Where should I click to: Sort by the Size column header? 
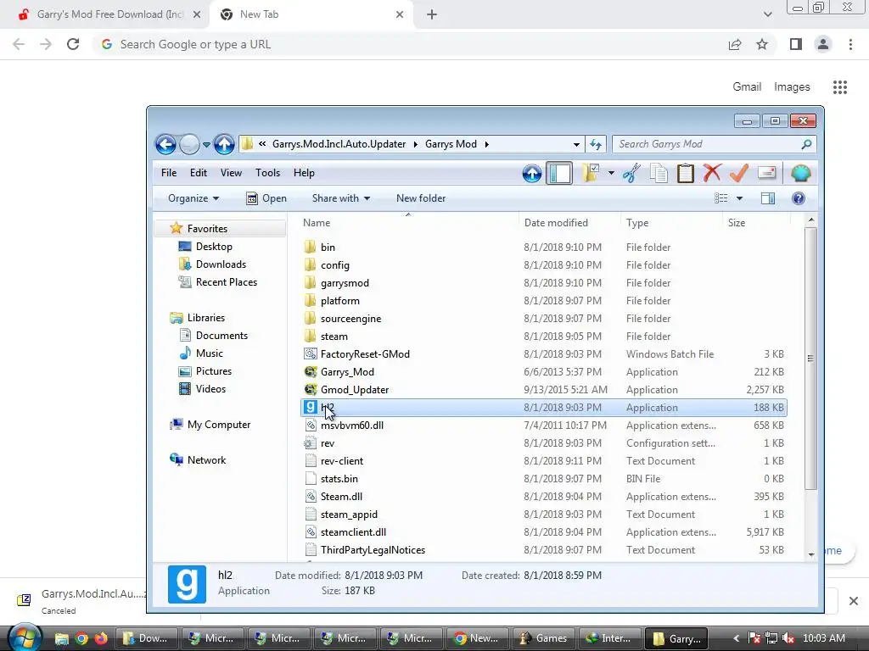click(x=736, y=223)
